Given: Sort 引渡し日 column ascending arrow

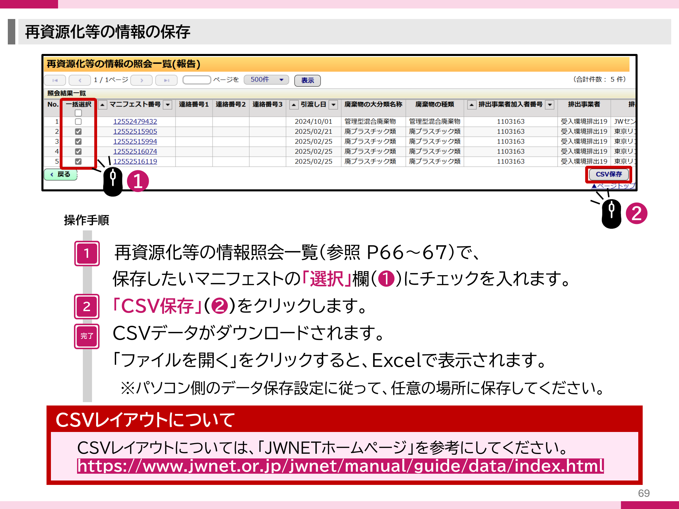Looking at the screenshot, I should coord(294,105).
